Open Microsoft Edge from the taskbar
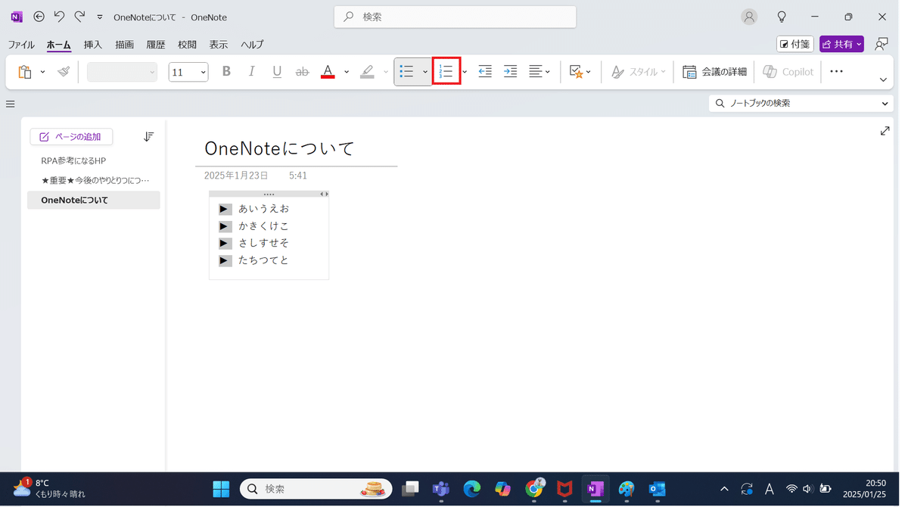Image resolution: width=908 pixels, height=507 pixels. [x=472, y=490]
